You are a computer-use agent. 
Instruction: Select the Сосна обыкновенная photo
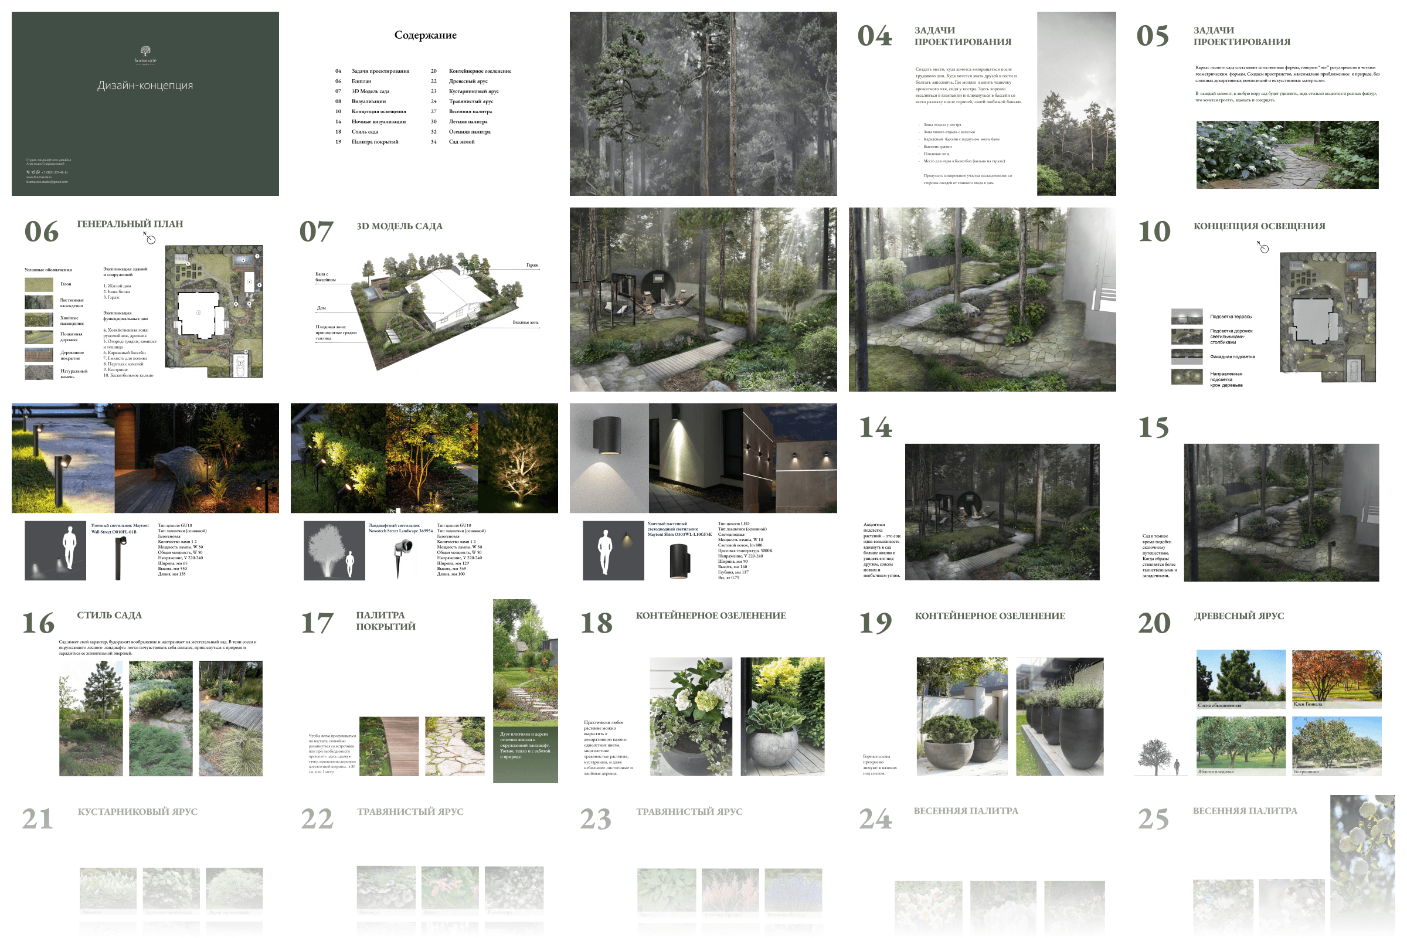pos(1240,675)
